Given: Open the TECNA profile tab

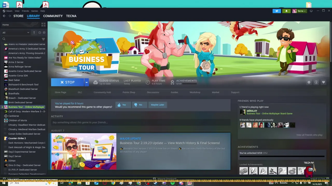Looking at the screenshot, I should 71,16.
